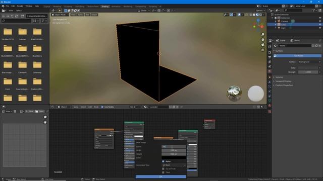Create new folder in file browser
This screenshot has width=323, height=181.
coord(22,16)
